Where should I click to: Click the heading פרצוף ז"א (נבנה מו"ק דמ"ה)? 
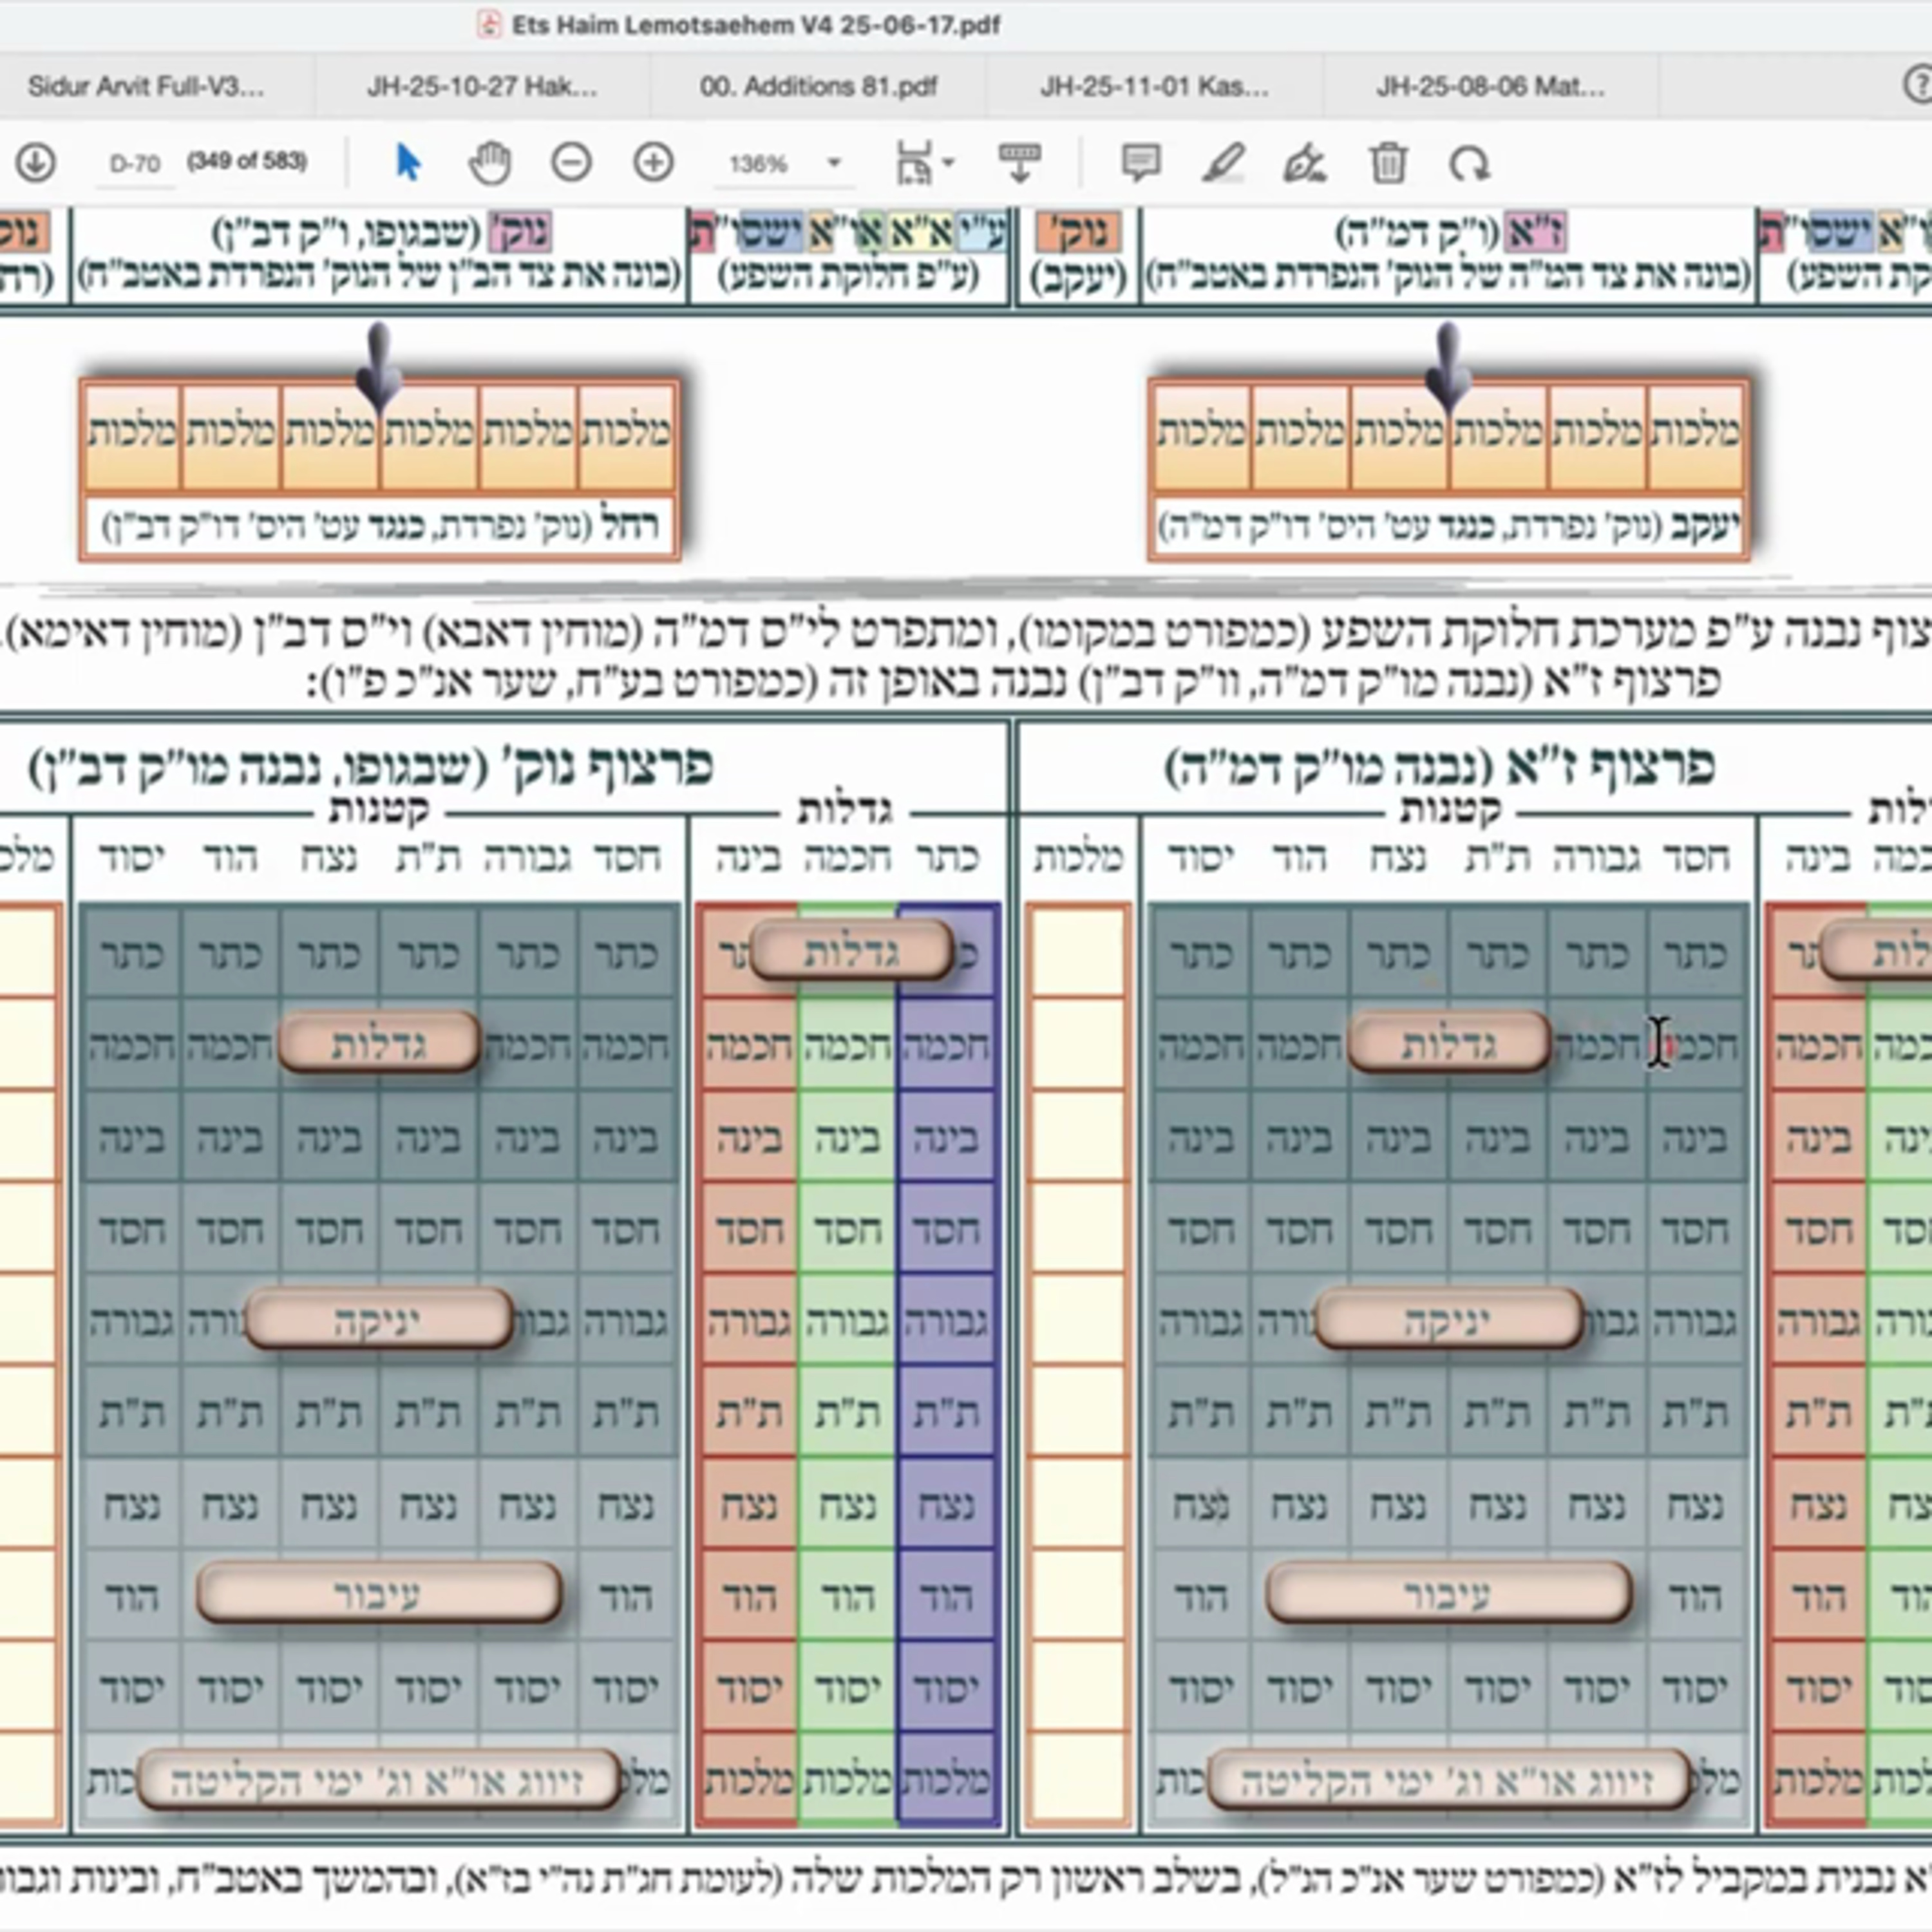(x=1441, y=768)
